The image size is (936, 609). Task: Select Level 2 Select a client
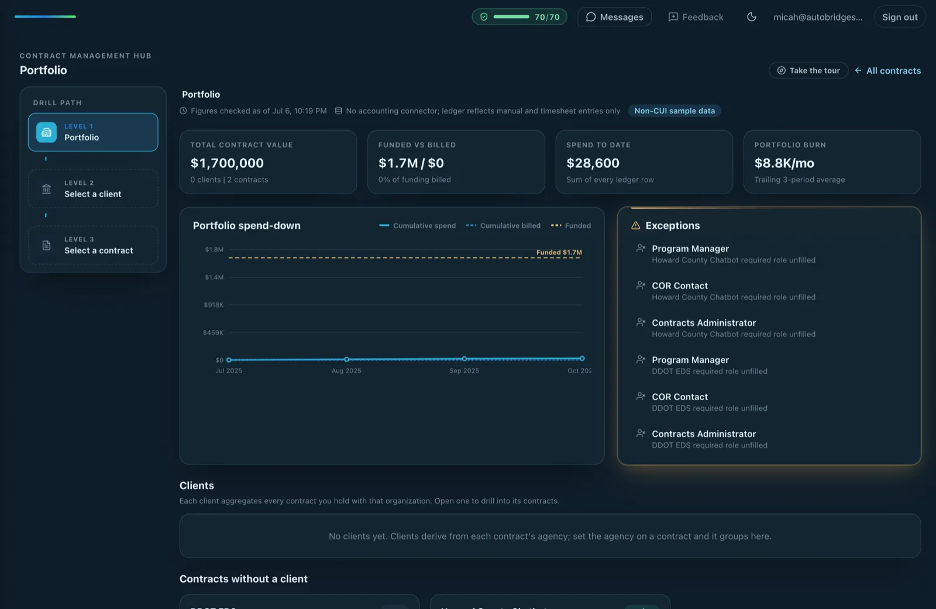(93, 189)
